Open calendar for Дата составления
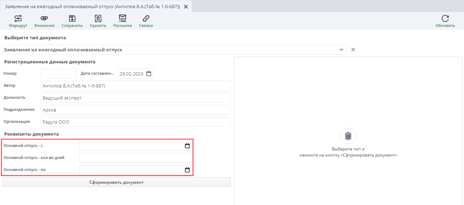This screenshot has height=205, width=464. pos(149,74)
